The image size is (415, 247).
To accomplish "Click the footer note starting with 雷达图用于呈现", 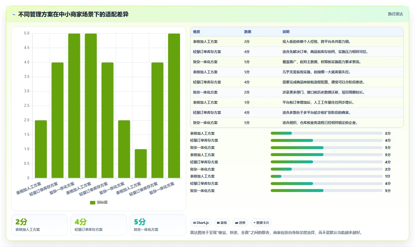I will click(x=276, y=233).
